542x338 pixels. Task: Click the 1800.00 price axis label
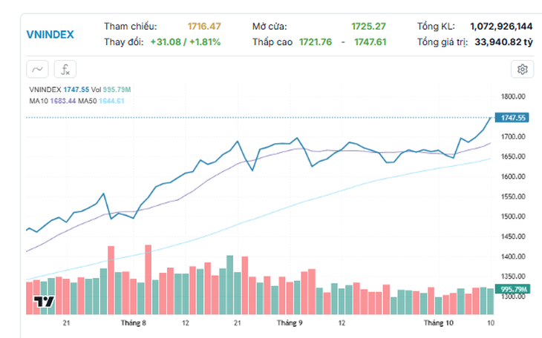[x=513, y=96]
